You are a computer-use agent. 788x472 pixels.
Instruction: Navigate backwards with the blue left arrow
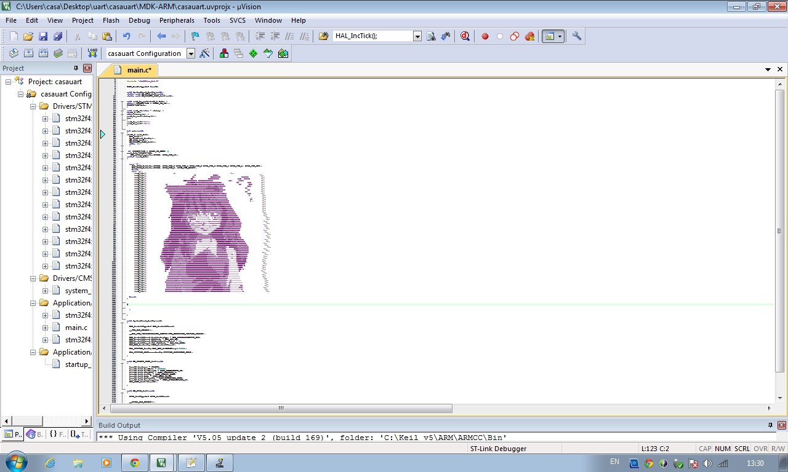tap(161, 36)
